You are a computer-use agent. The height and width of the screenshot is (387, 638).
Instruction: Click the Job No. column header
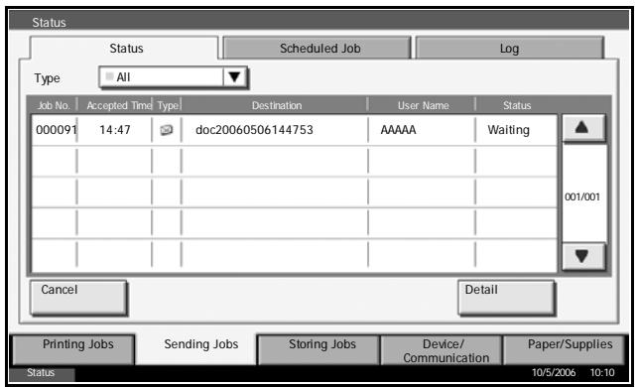point(54,105)
